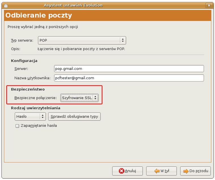Click the Bezpieczne połączenie label

35,98
